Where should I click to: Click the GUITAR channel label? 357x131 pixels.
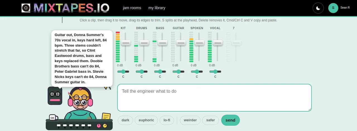click(178, 28)
